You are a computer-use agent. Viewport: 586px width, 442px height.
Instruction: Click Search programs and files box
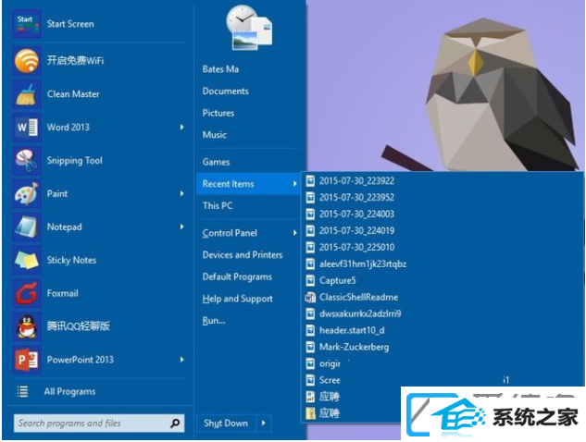(99, 424)
